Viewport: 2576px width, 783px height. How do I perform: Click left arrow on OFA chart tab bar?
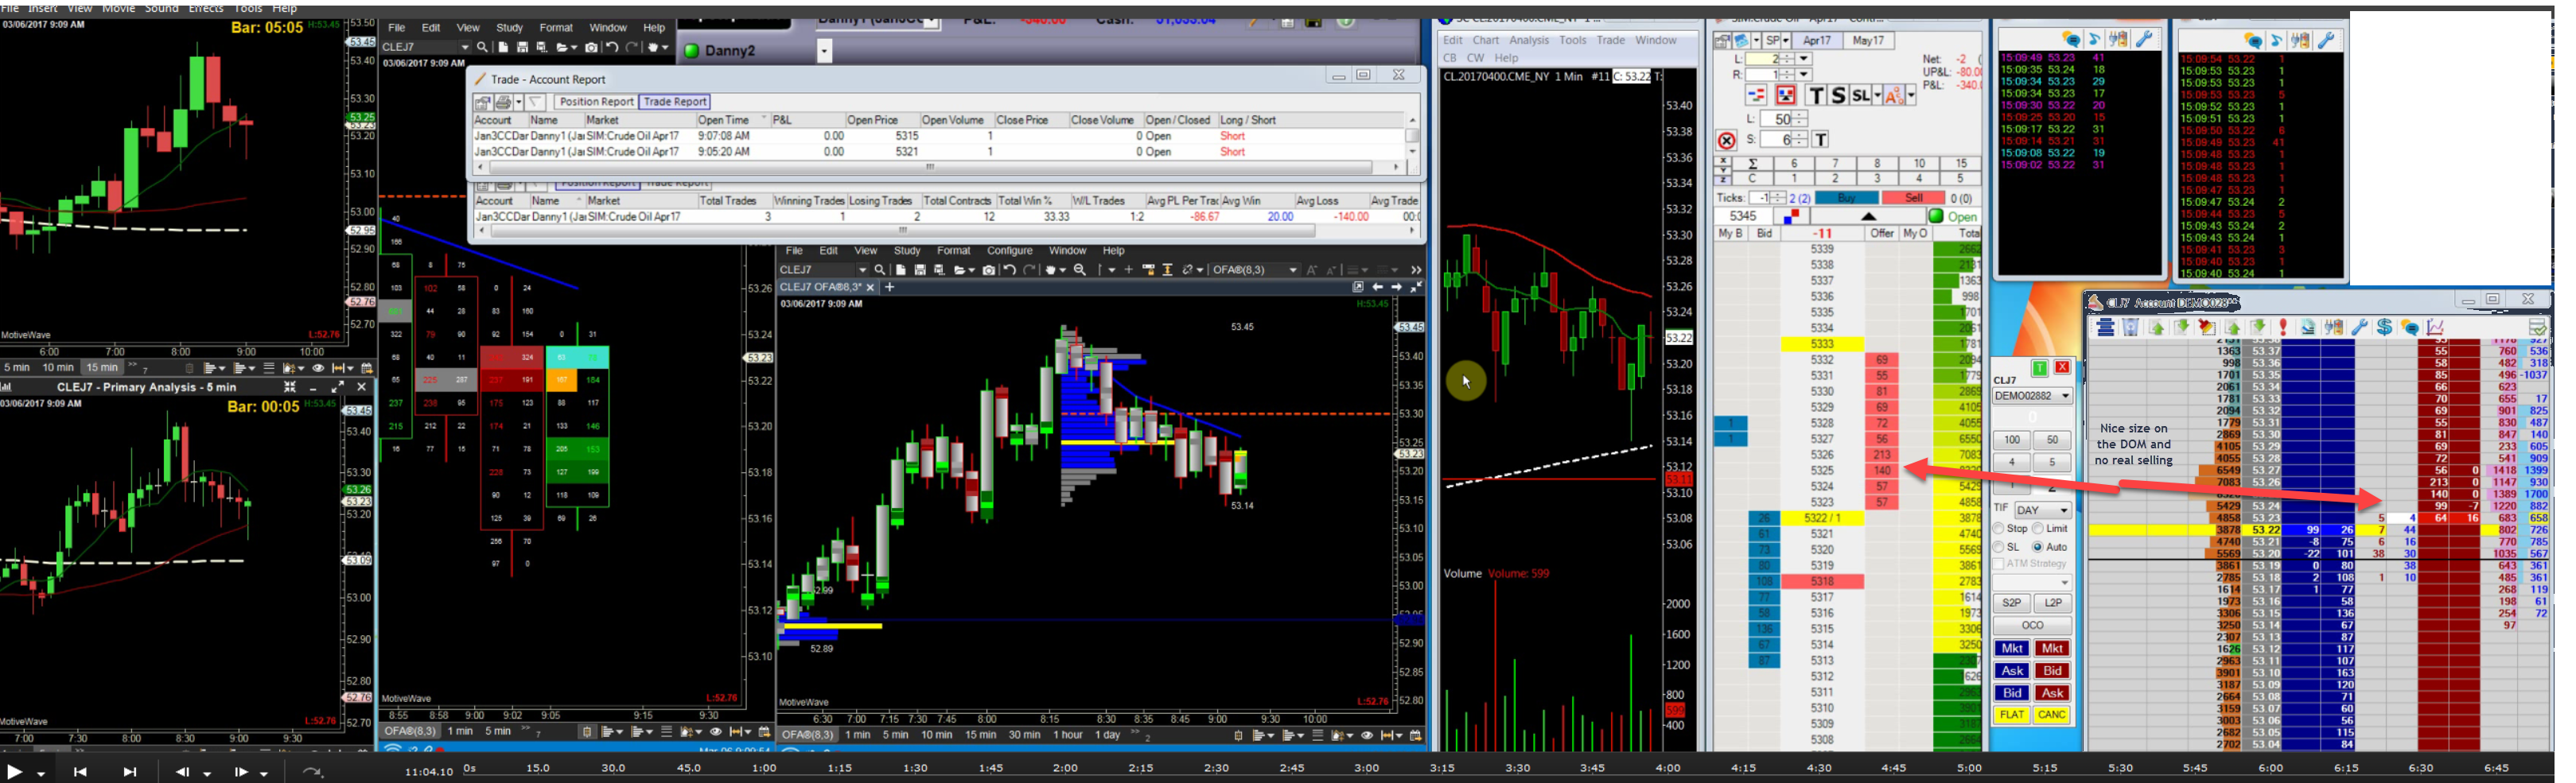(x=1378, y=288)
